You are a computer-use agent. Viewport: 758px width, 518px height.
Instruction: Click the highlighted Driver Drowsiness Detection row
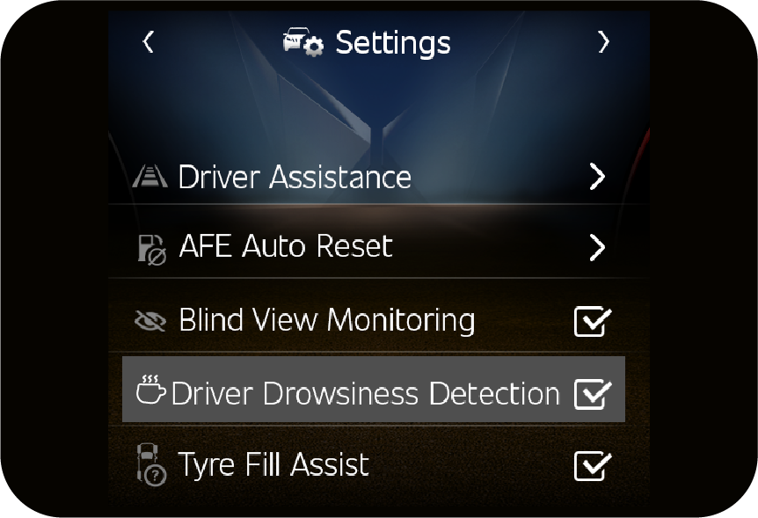(373, 390)
